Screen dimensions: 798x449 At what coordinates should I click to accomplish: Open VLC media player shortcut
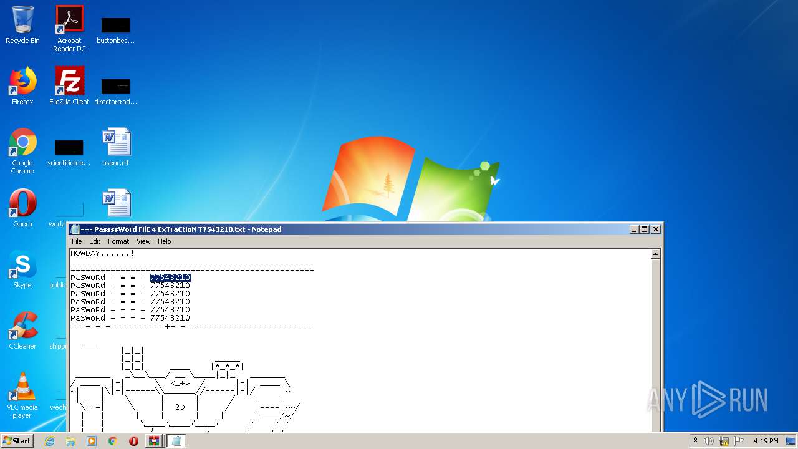click(22, 395)
